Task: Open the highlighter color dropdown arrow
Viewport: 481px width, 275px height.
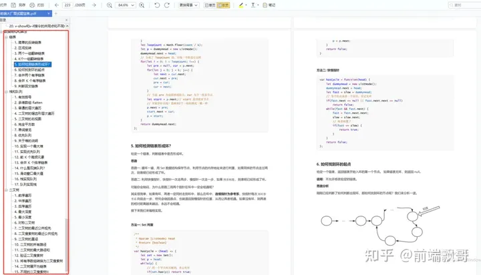Action: [246, 5]
